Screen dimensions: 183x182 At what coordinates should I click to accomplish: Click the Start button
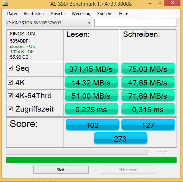coord(61,169)
